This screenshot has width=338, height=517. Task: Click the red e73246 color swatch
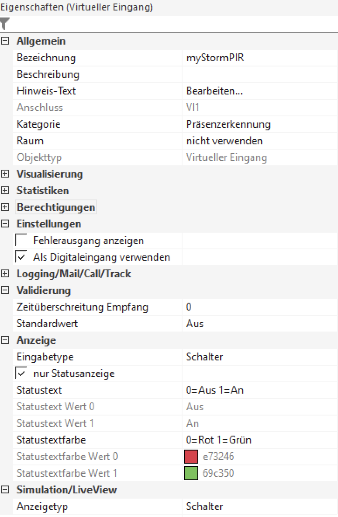[191, 457]
